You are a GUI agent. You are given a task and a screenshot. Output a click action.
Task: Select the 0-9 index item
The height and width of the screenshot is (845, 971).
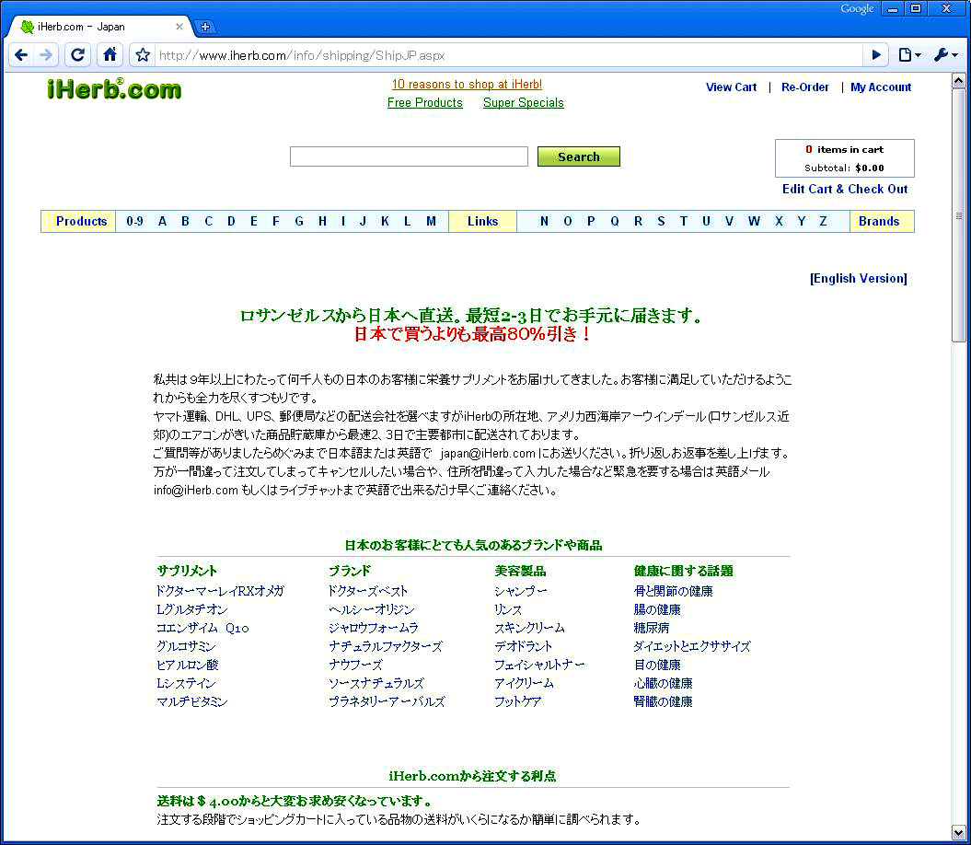point(134,221)
